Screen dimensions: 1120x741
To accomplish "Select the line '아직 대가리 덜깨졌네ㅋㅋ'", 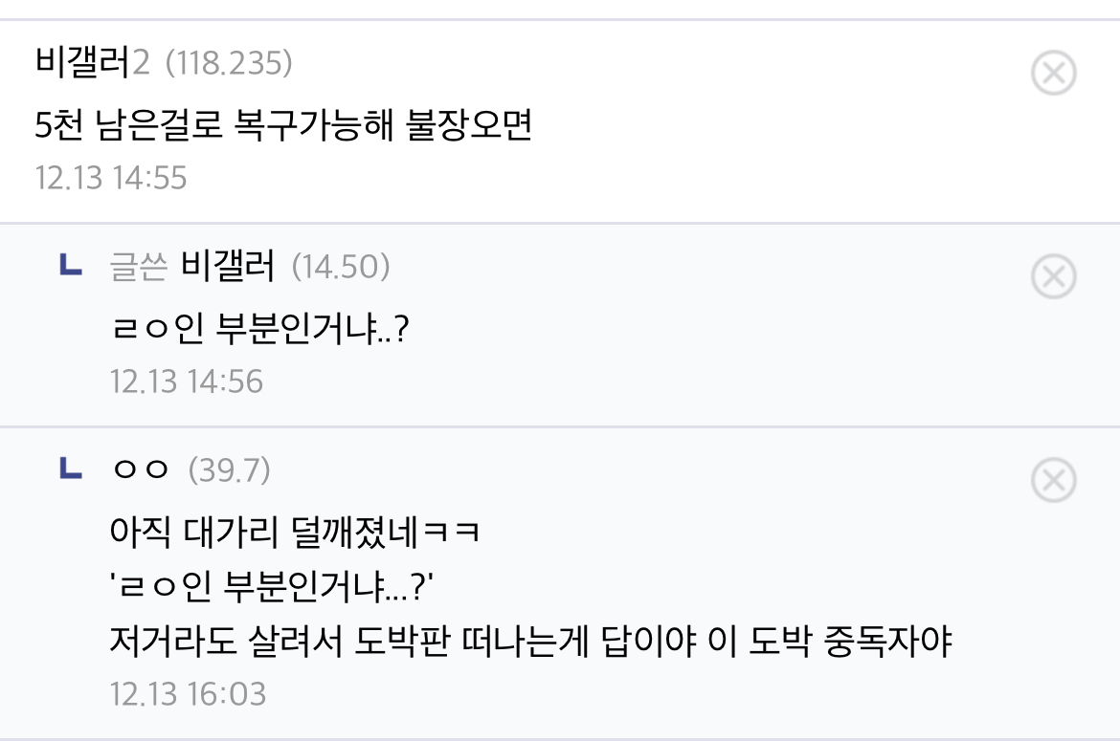I will (295, 533).
